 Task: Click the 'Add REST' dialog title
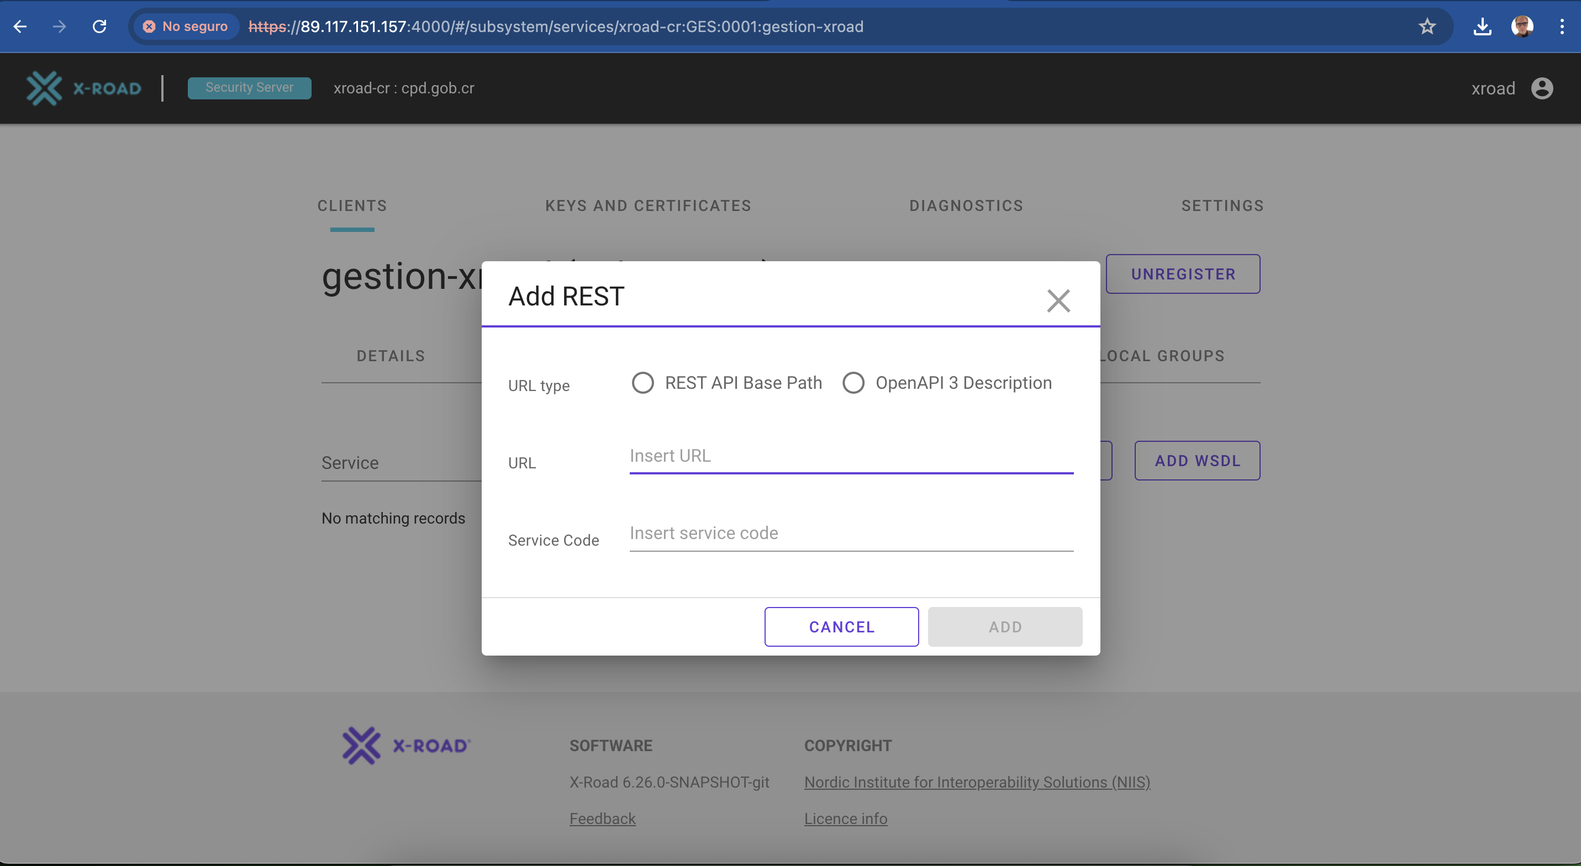(x=566, y=297)
